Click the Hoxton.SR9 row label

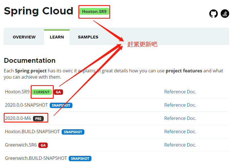17,92
